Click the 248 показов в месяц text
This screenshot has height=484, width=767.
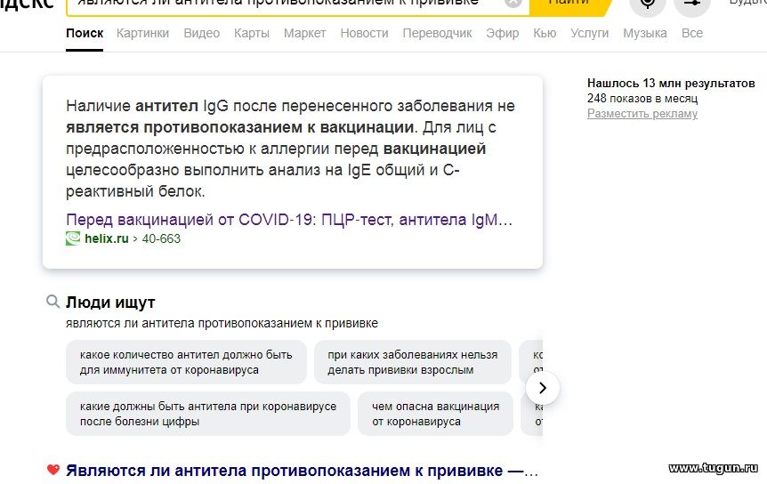point(642,98)
